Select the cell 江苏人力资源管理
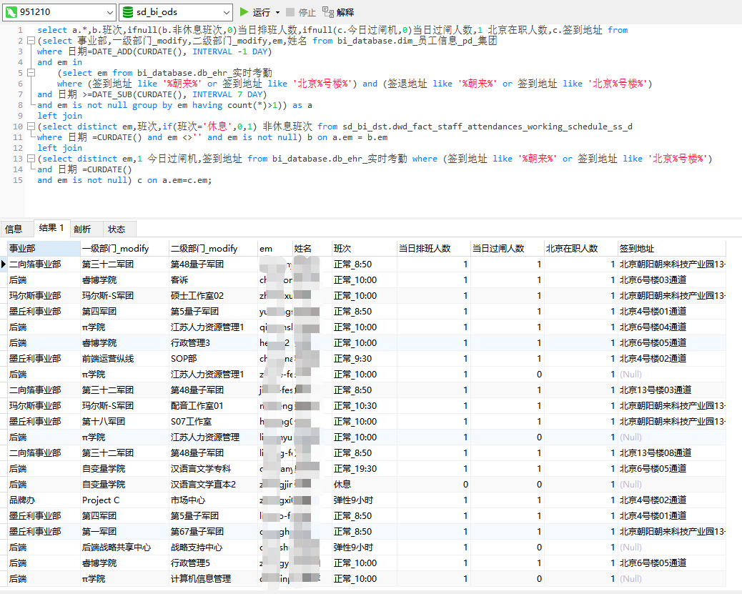The image size is (742, 594). (213, 437)
